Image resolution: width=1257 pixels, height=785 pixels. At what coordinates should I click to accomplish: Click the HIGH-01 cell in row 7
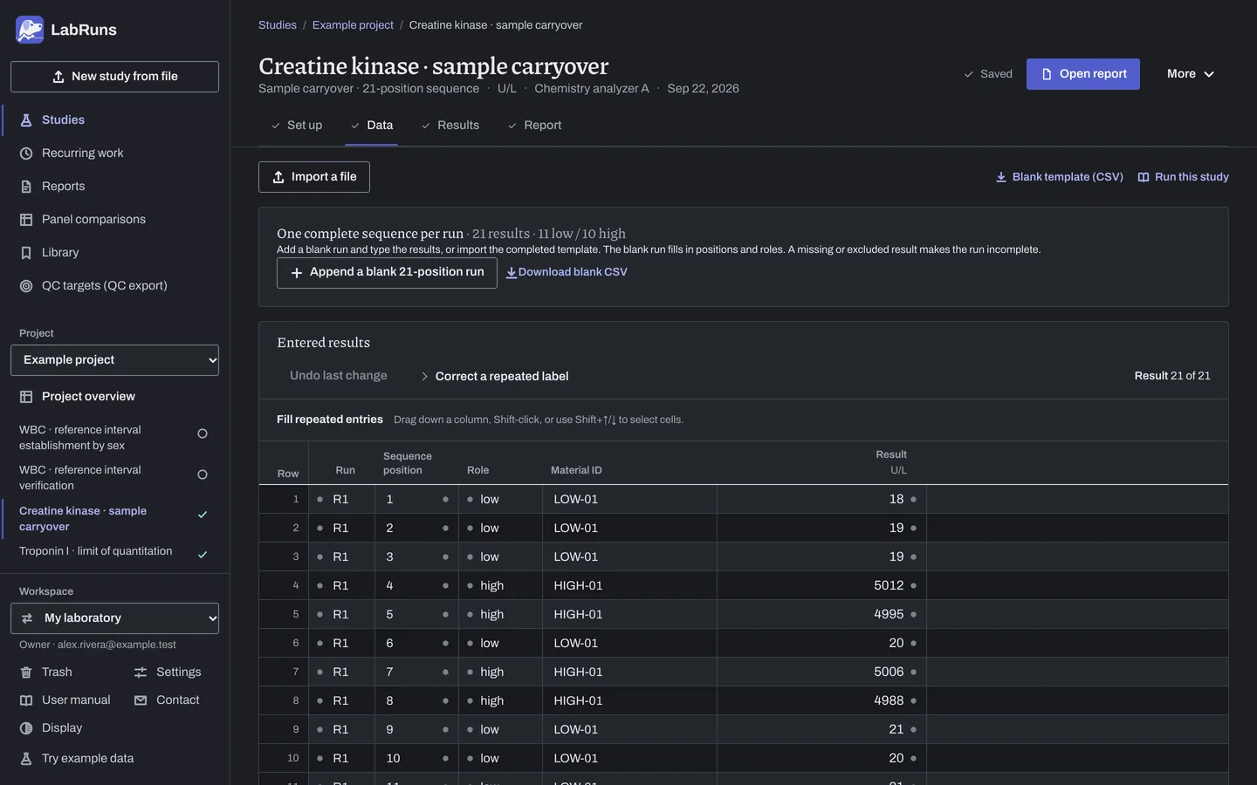click(x=629, y=672)
